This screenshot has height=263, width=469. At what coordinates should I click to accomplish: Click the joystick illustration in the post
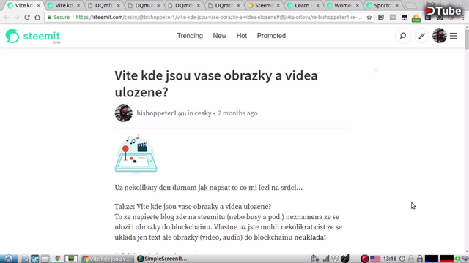coord(136,153)
